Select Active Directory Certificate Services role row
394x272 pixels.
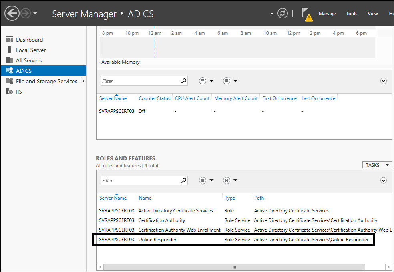point(244,211)
